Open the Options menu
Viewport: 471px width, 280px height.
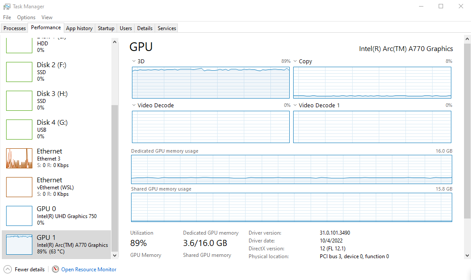coord(26,17)
